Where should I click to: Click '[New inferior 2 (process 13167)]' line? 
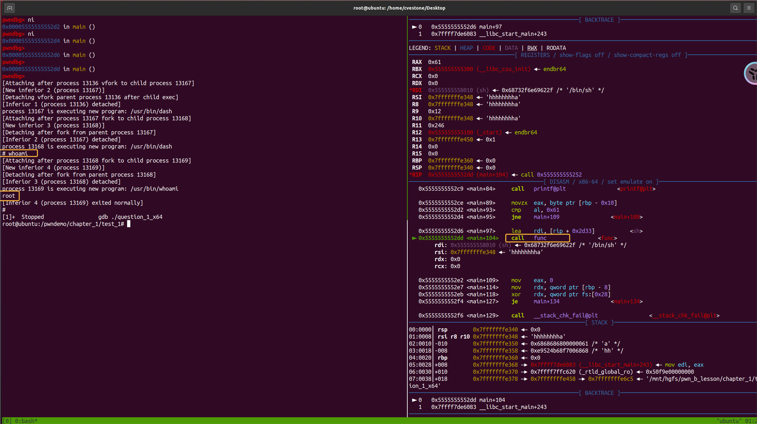(53, 90)
